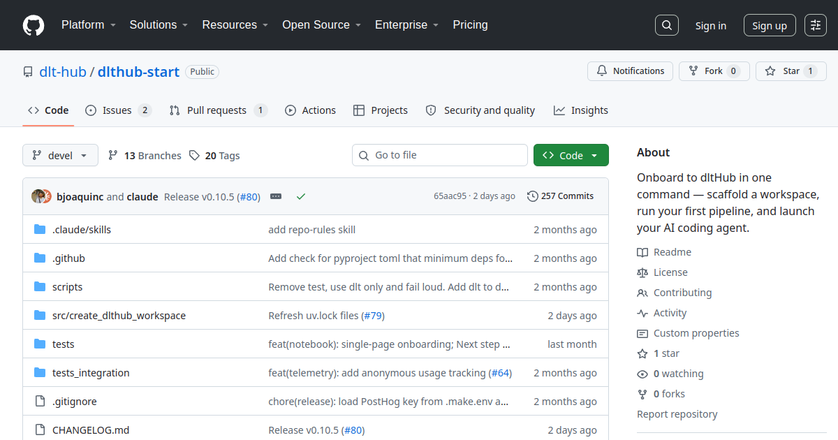Click the commit author avatars
This screenshot has height=440, width=838.
pyautogui.click(x=41, y=196)
